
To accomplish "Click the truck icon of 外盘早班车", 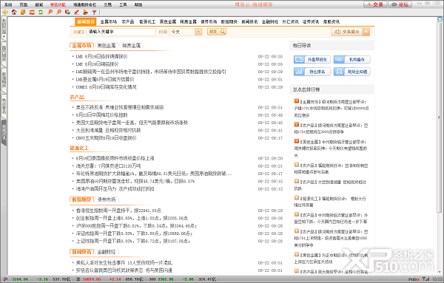I will [299, 60].
